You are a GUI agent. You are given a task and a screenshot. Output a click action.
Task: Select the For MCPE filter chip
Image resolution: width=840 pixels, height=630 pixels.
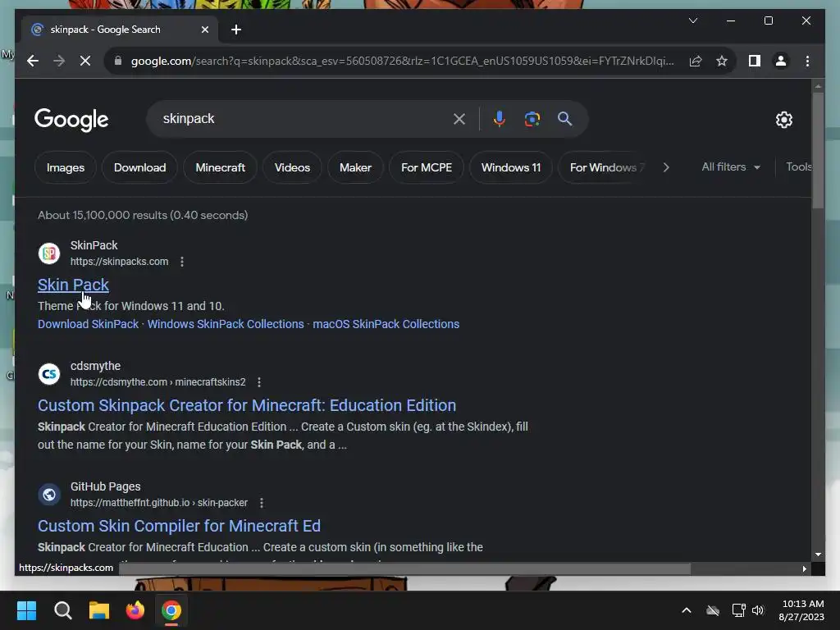pyautogui.click(x=427, y=167)
